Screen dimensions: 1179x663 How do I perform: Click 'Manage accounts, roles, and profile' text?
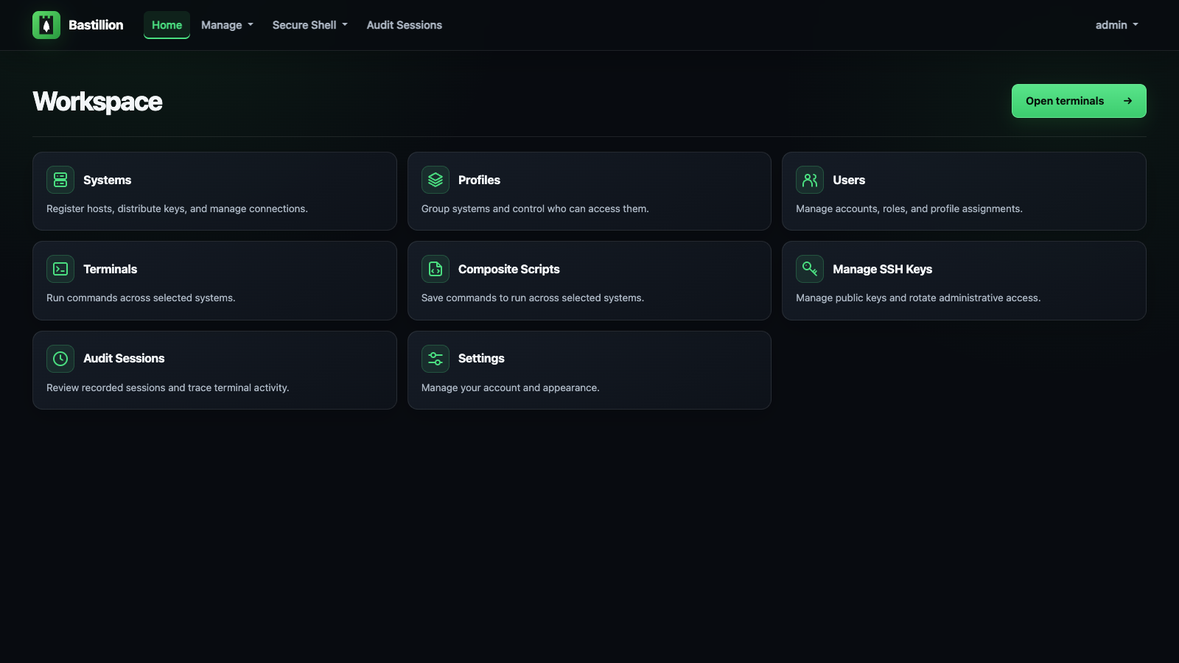[909, 208]
